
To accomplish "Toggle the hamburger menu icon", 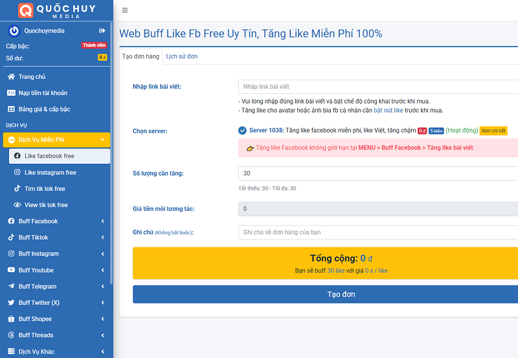I will 125,10.
